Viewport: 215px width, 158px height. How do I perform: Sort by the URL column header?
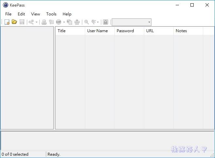159,31
